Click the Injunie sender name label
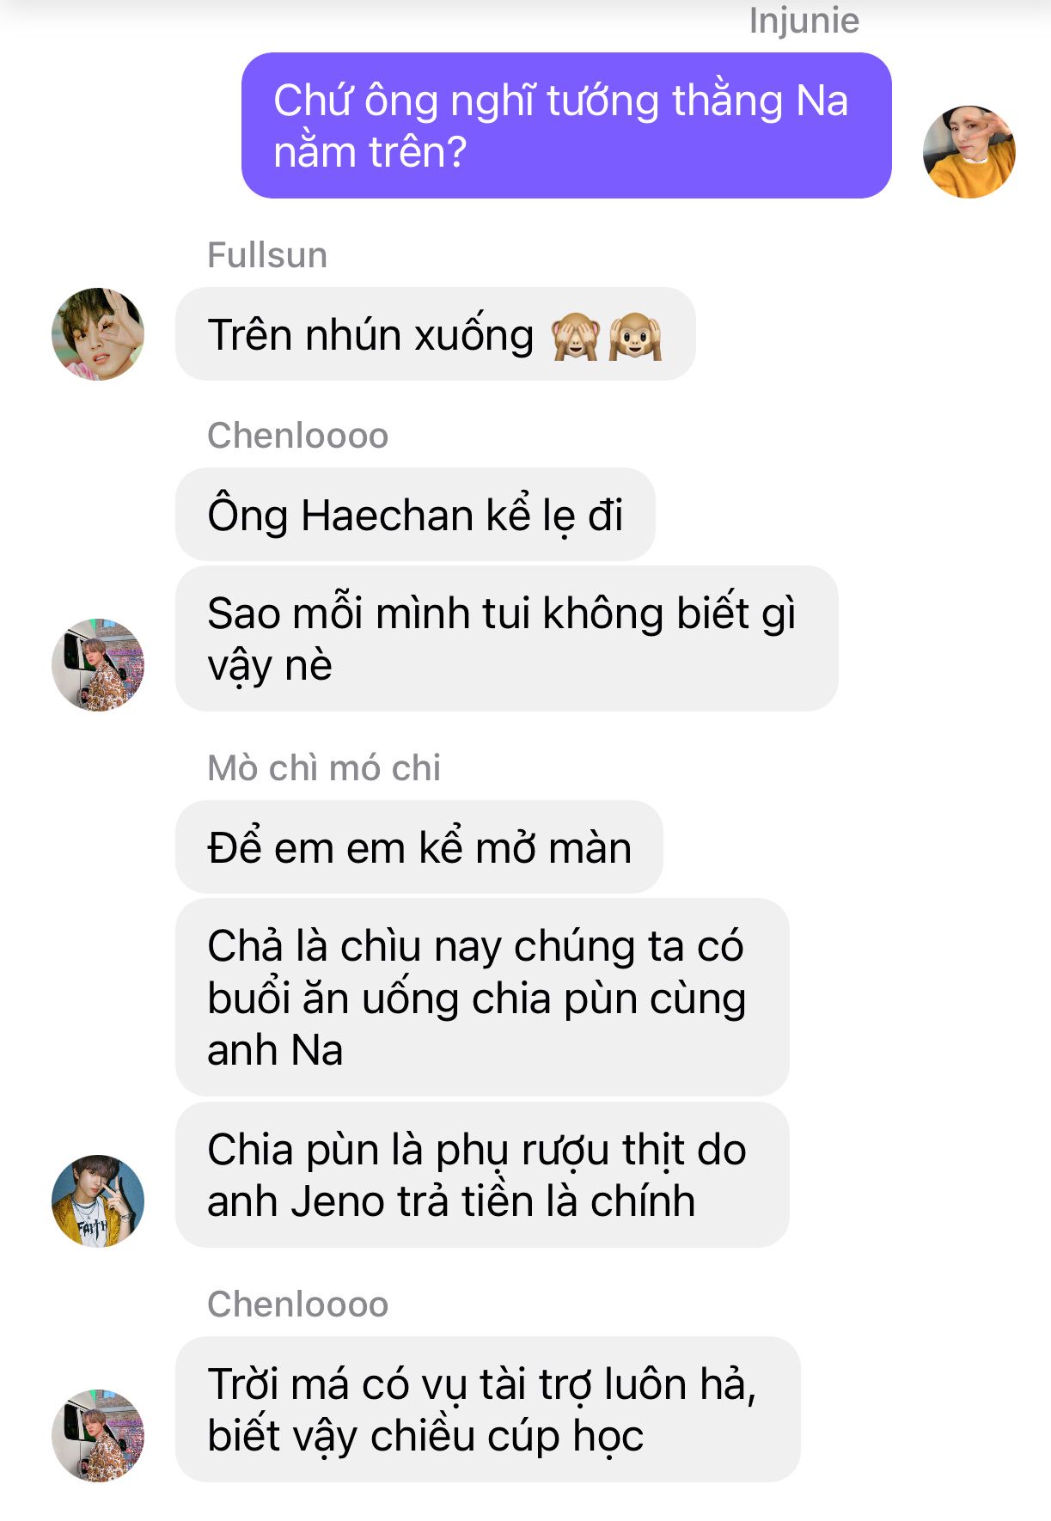The height and width of the screenshot is (1521, 1051). tap(804, 21)
